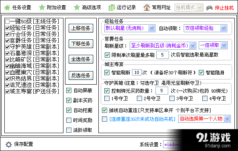Click the document icon beside 运行记录
The image size is (238, 151).
pyautogui.click(x=112, y=8)
